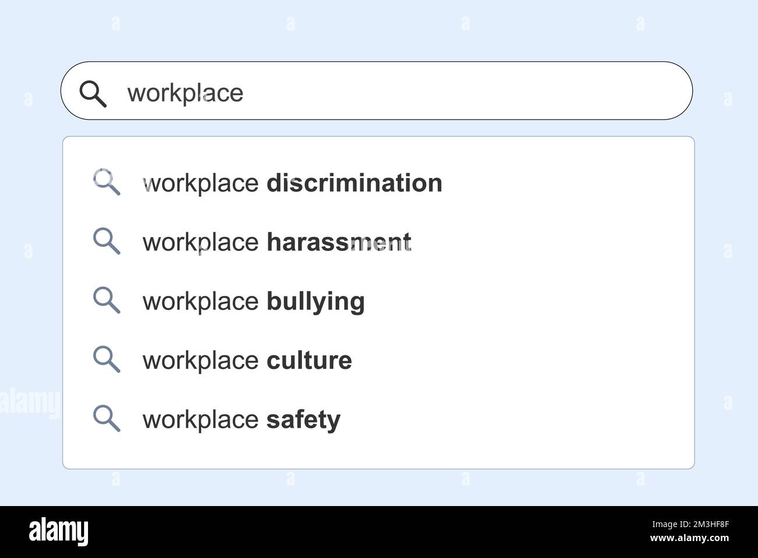
Task: Select the workplace harassment suggestion
Action: point(276,242)
